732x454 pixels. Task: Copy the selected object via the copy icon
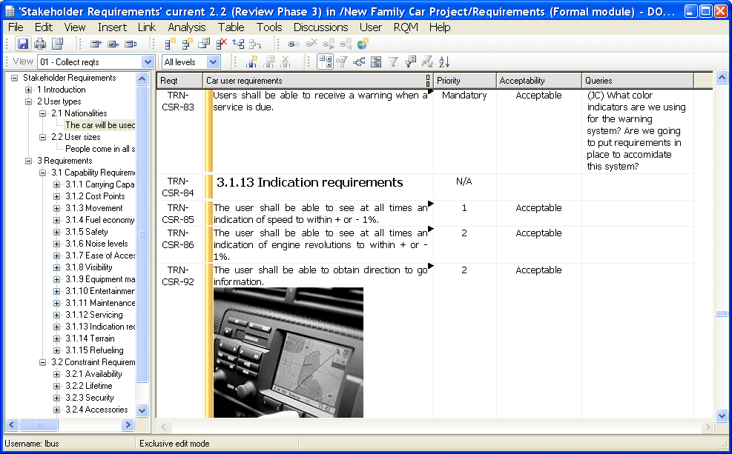(x=203, y=43)
